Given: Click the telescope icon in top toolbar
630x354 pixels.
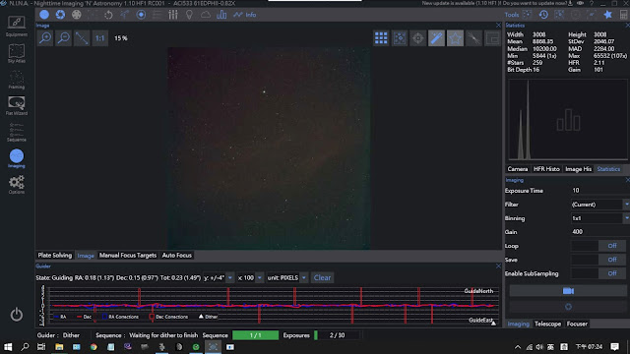Looking at the screenshot, I should pyautogui.click(x=125, y=15).
